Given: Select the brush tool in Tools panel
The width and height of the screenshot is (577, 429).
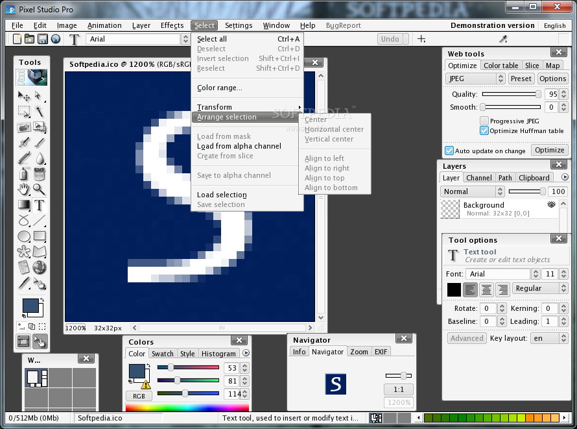Looking at the screenshot, I should click(39, 143).
